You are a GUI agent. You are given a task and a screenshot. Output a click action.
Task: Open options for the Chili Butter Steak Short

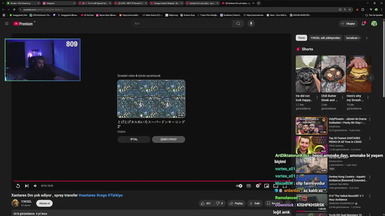(x=343, y=97)
